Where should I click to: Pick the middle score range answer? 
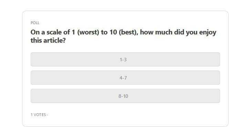coord(125,78)
